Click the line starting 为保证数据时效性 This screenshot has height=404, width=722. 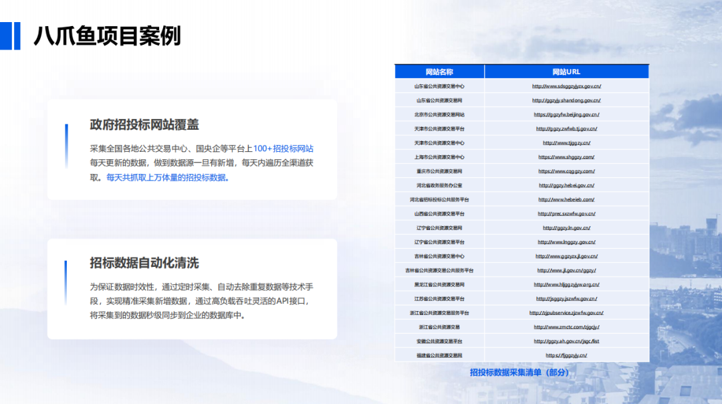coord(201,287)
